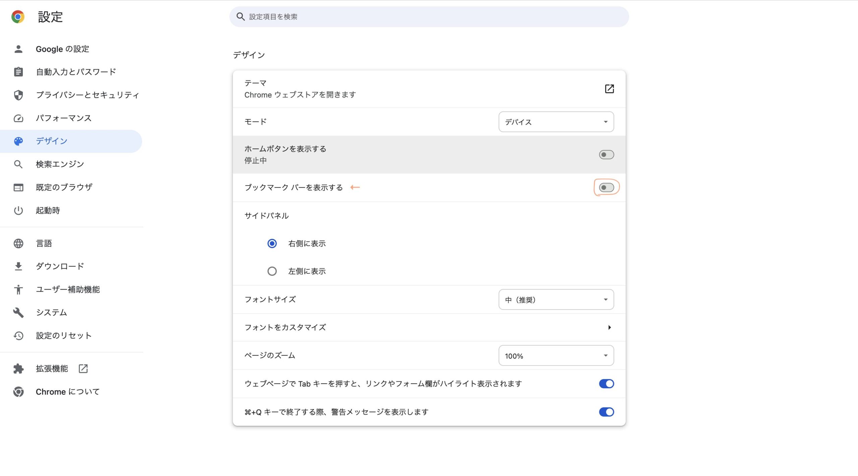Click the history clock icon for 設定のリセット
Screen dimensions: 858x476
click(18, 336)
